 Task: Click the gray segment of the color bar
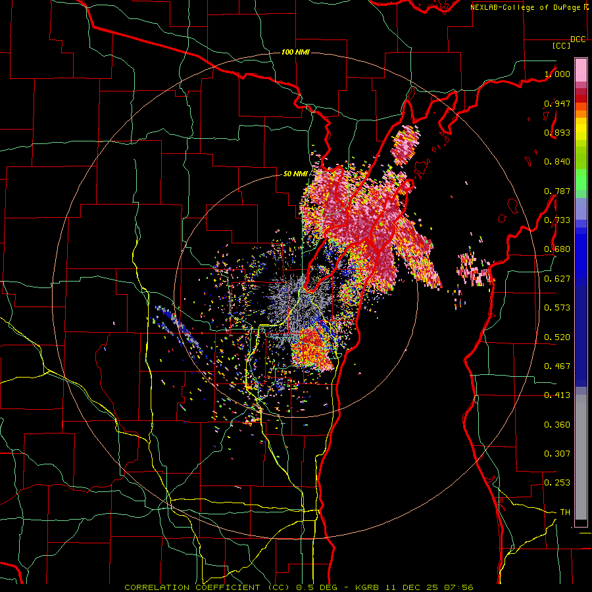point(581,457)
